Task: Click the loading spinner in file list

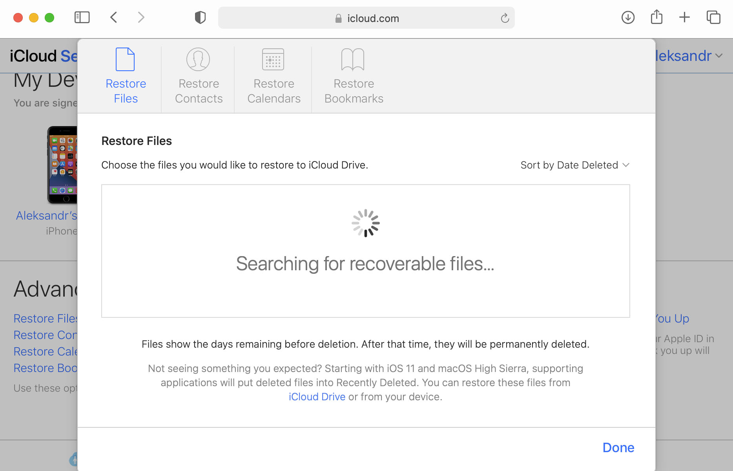Action: coord(365,223)
